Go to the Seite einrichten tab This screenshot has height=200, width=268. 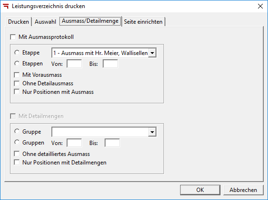143,22
